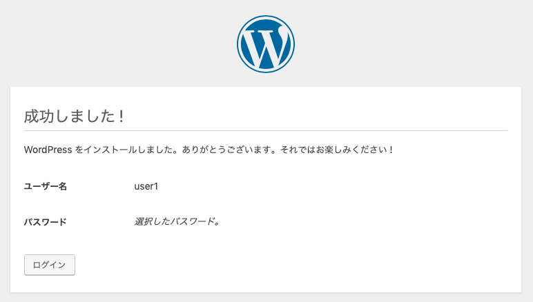This screenshot has width=533, height=302.
Task: Click the 成功 kanji in the heading
Action: (x=39, y=117)
